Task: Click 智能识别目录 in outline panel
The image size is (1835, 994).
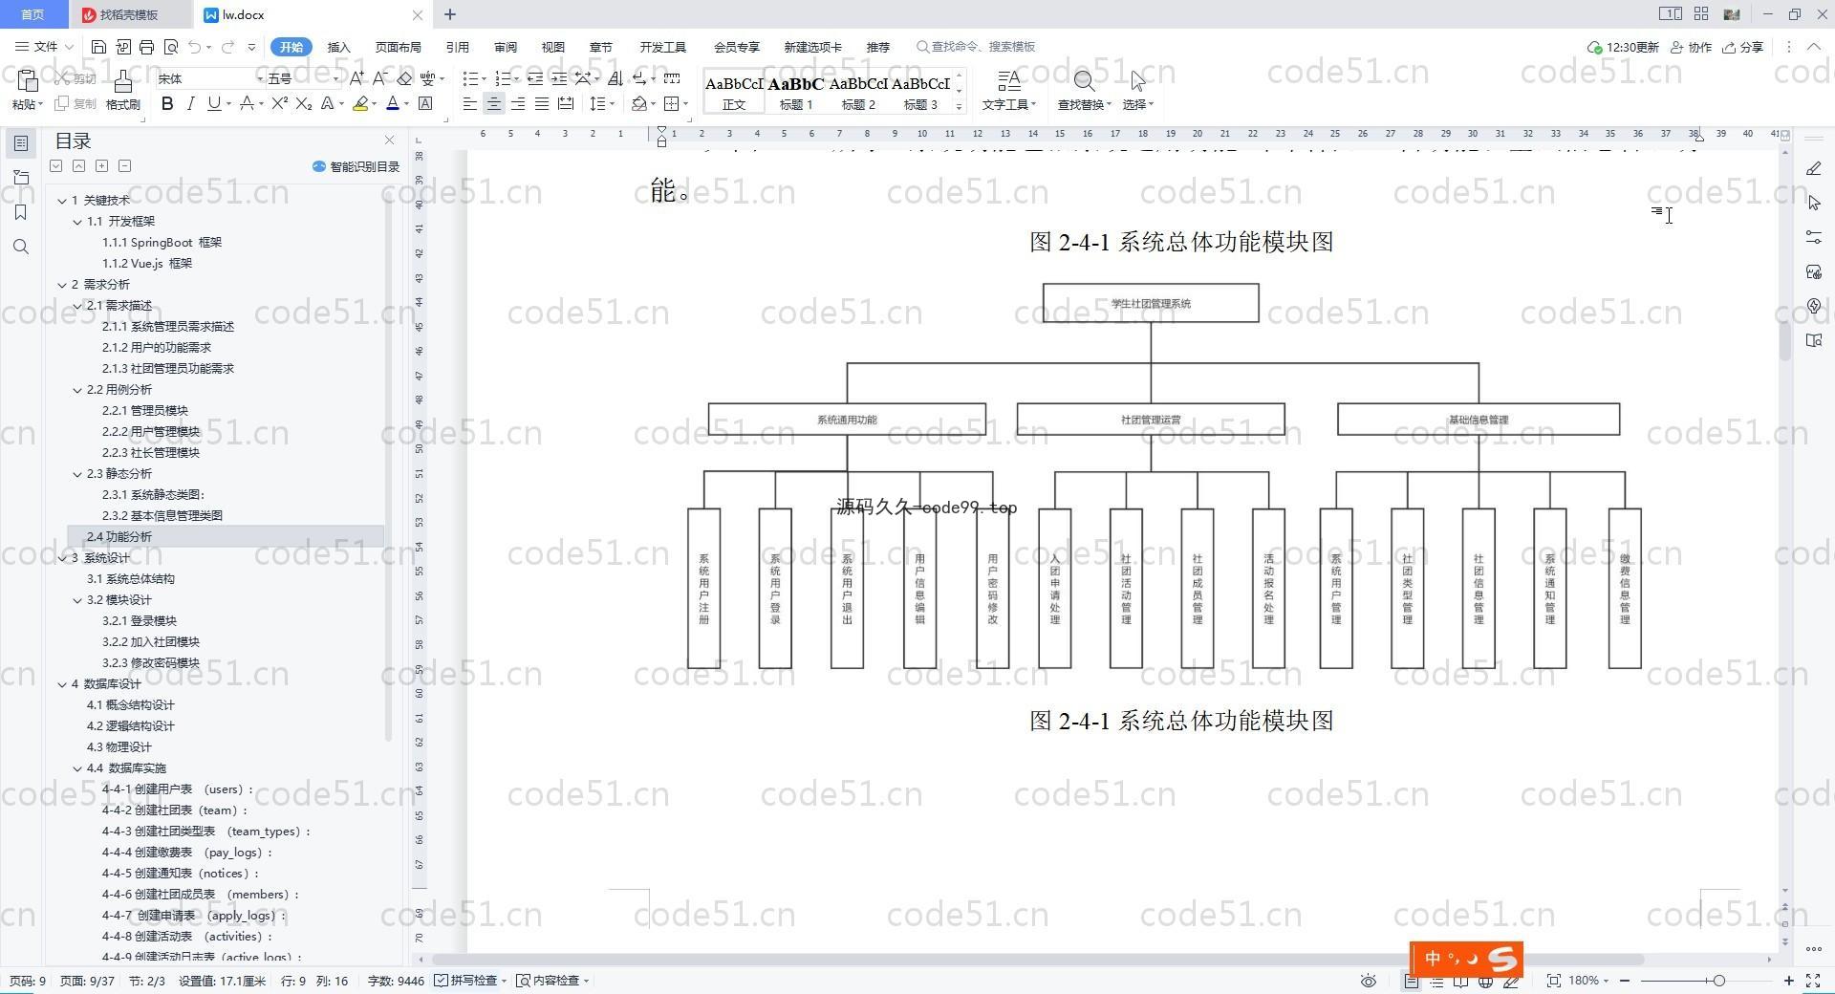Action: [x=356, y=166]
